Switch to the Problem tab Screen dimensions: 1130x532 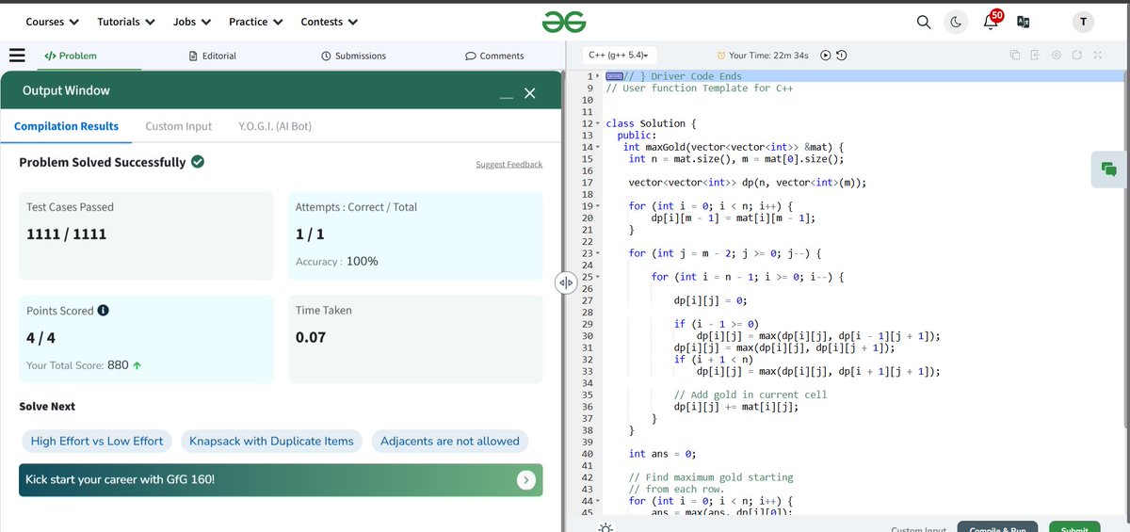[71, 56]
